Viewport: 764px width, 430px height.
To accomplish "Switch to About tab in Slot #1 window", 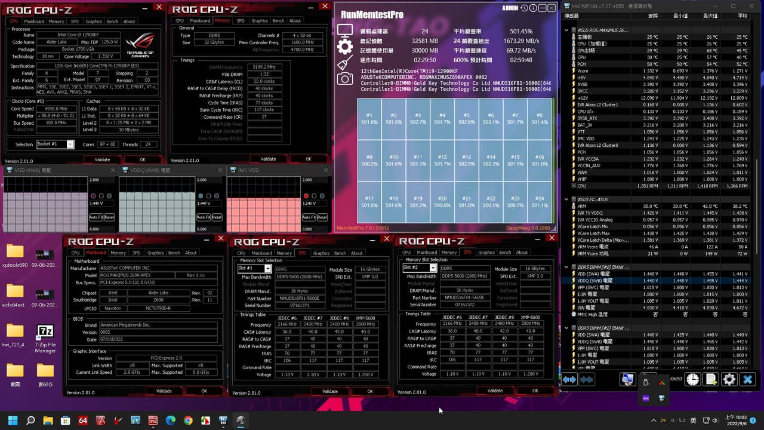I will tap(356, 253).
